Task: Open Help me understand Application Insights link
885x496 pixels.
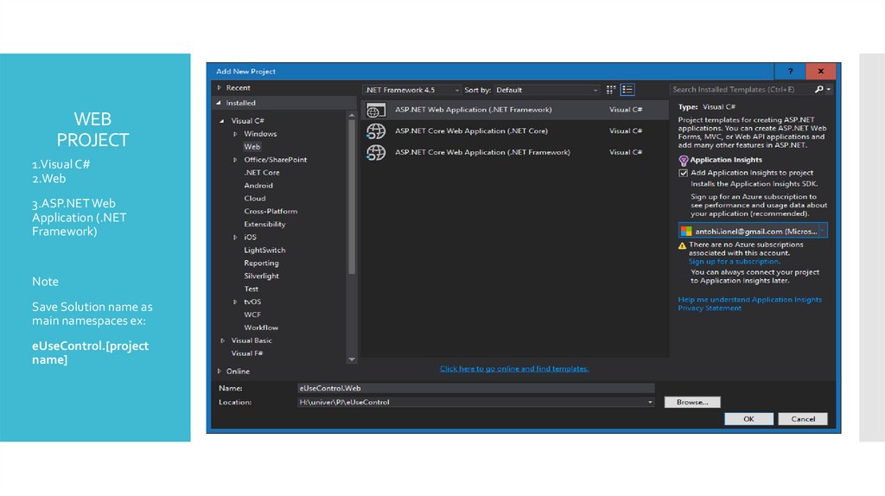Action: pos(749,300)
